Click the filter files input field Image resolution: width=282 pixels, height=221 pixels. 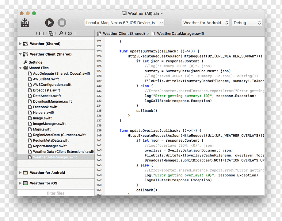56,193
